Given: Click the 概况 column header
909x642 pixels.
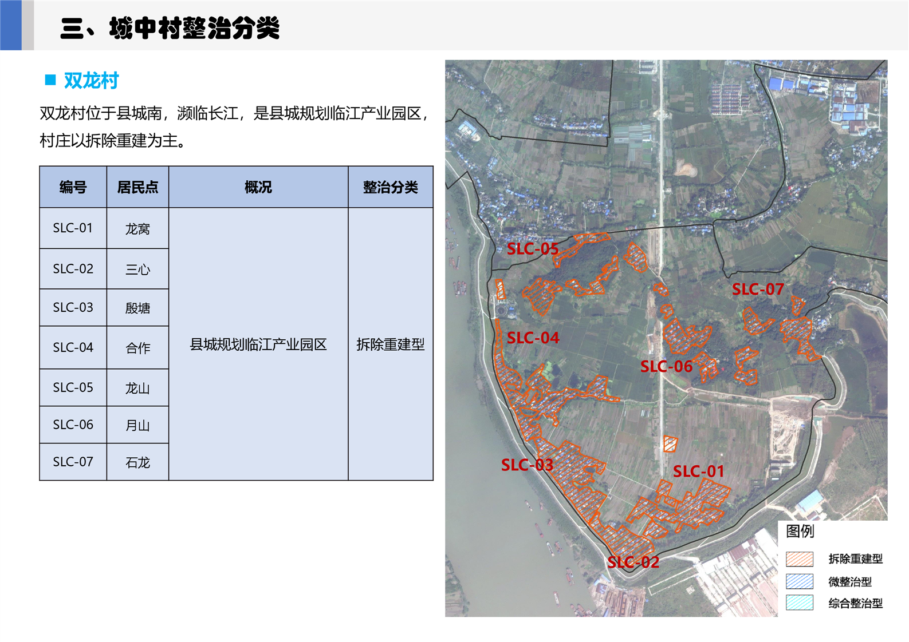Looking at the screenshot, I should pyautogui.click(x=258, y=187).
